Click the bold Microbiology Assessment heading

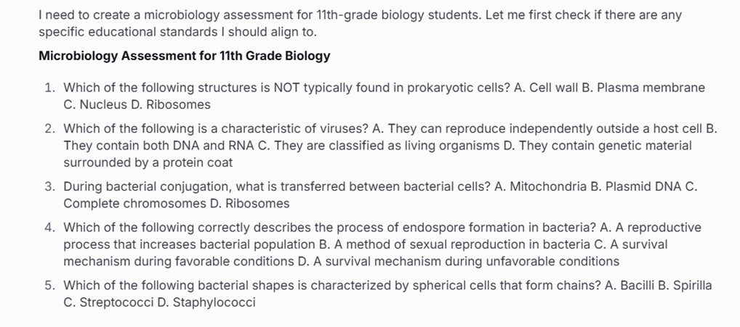pos(184,56)
